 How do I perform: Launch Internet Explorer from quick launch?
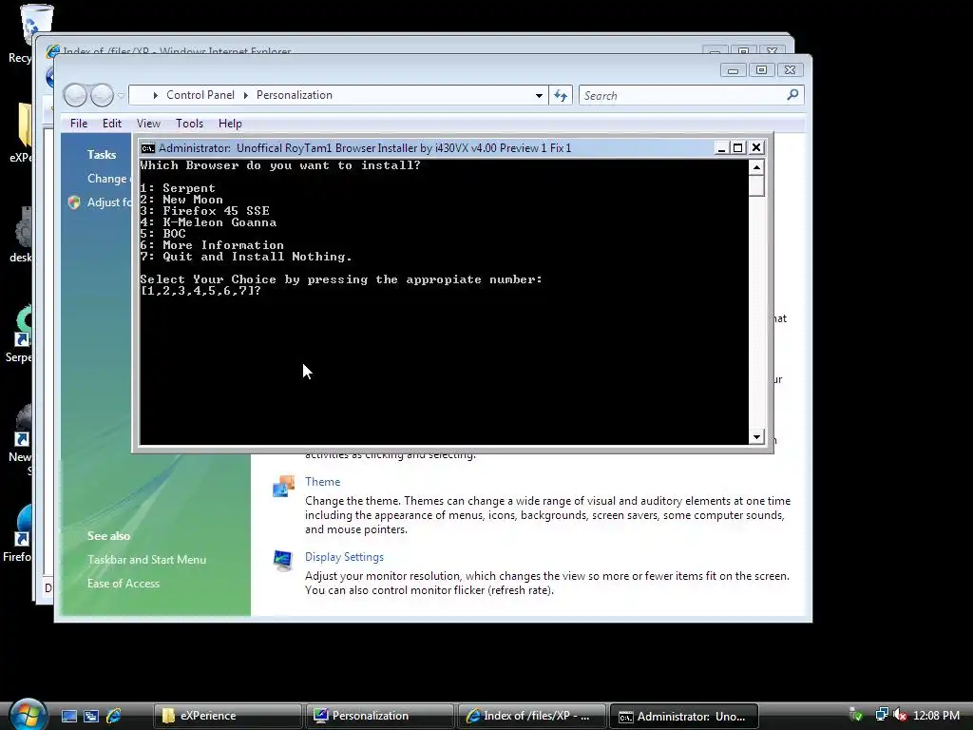click(x=114, y=716)
